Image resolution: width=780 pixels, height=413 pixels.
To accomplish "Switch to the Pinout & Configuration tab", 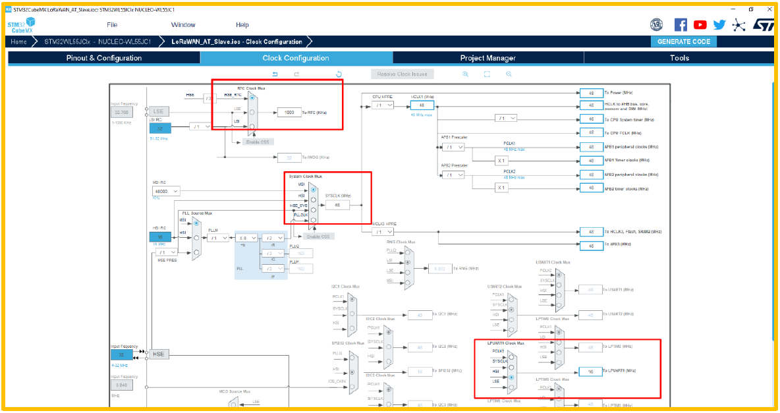I will (104, 58).
